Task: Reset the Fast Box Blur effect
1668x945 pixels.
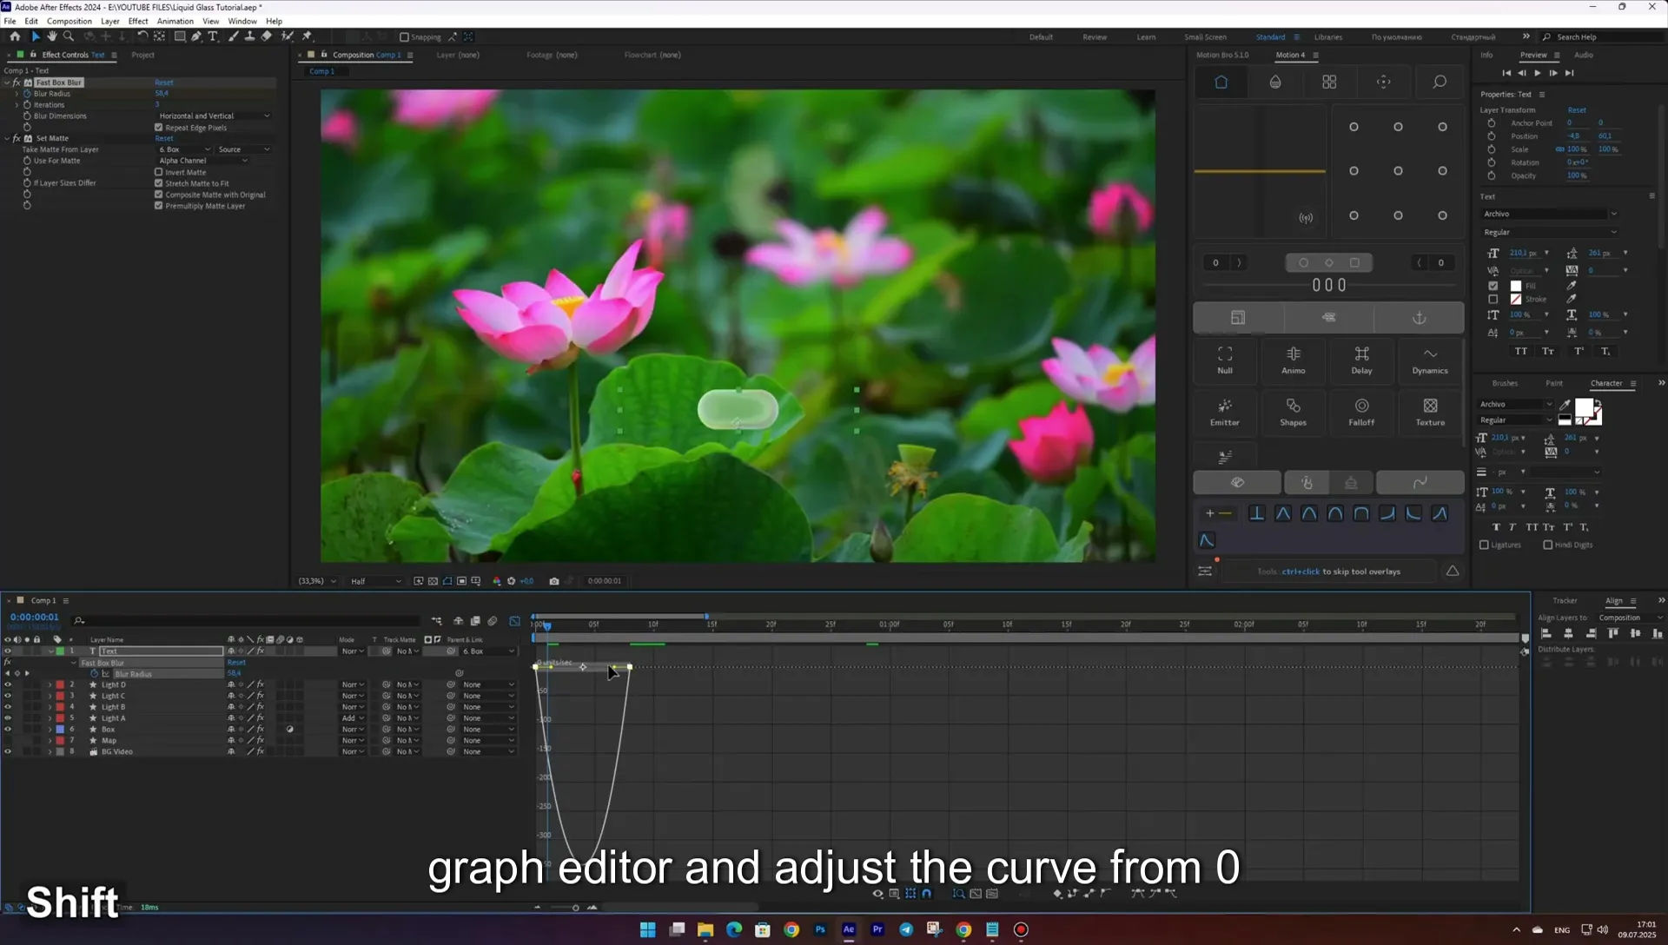Action: tap(164, 83)
